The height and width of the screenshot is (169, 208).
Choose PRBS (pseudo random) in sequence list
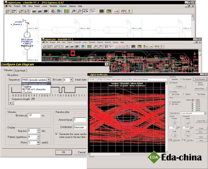pyautogui.click(x=36, y=84)
